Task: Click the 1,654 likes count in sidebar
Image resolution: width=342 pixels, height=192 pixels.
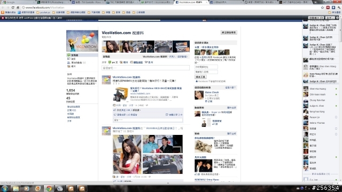Action: tap(71, 90)
